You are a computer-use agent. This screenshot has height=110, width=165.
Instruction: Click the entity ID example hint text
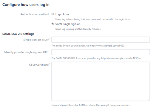click(x=88, y=46)
